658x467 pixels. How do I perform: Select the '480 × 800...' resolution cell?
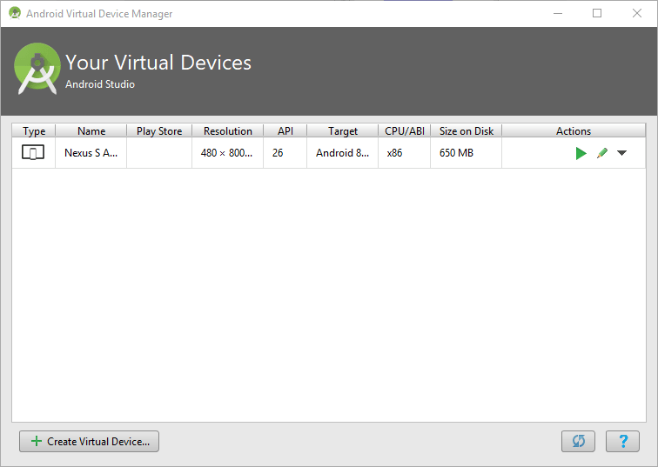coord(227,153)
